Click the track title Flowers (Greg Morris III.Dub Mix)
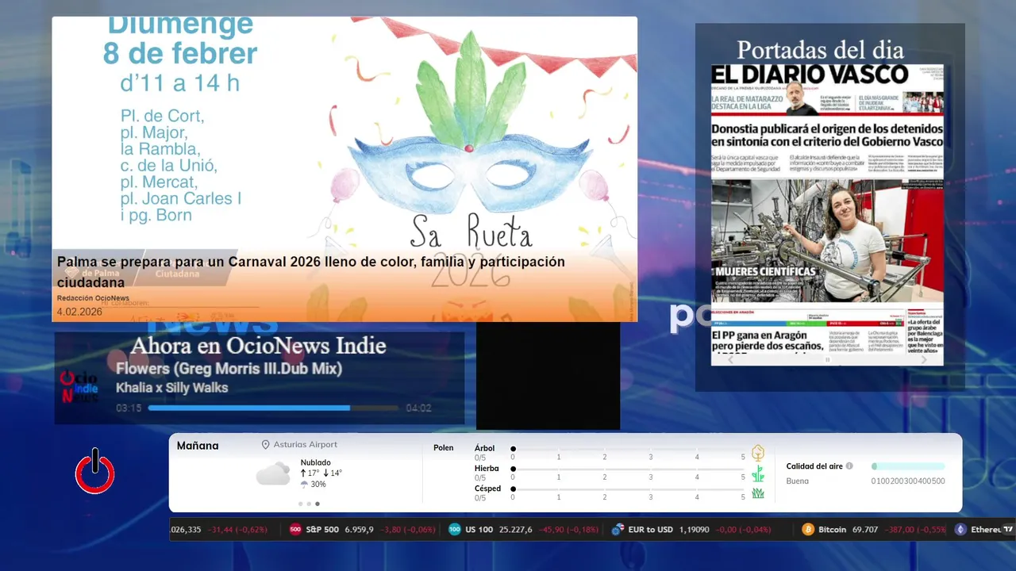 [x=229, y=369]
